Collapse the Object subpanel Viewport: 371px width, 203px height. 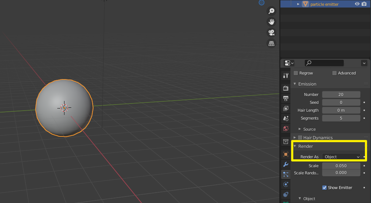pyautogui.click(x=300, y=198)
